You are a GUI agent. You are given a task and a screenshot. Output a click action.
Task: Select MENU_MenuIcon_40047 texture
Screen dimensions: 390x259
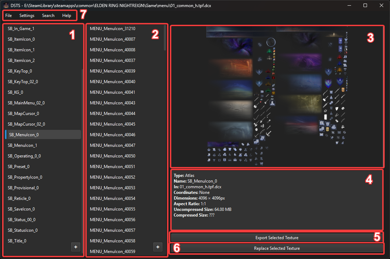tap(125, 145)
